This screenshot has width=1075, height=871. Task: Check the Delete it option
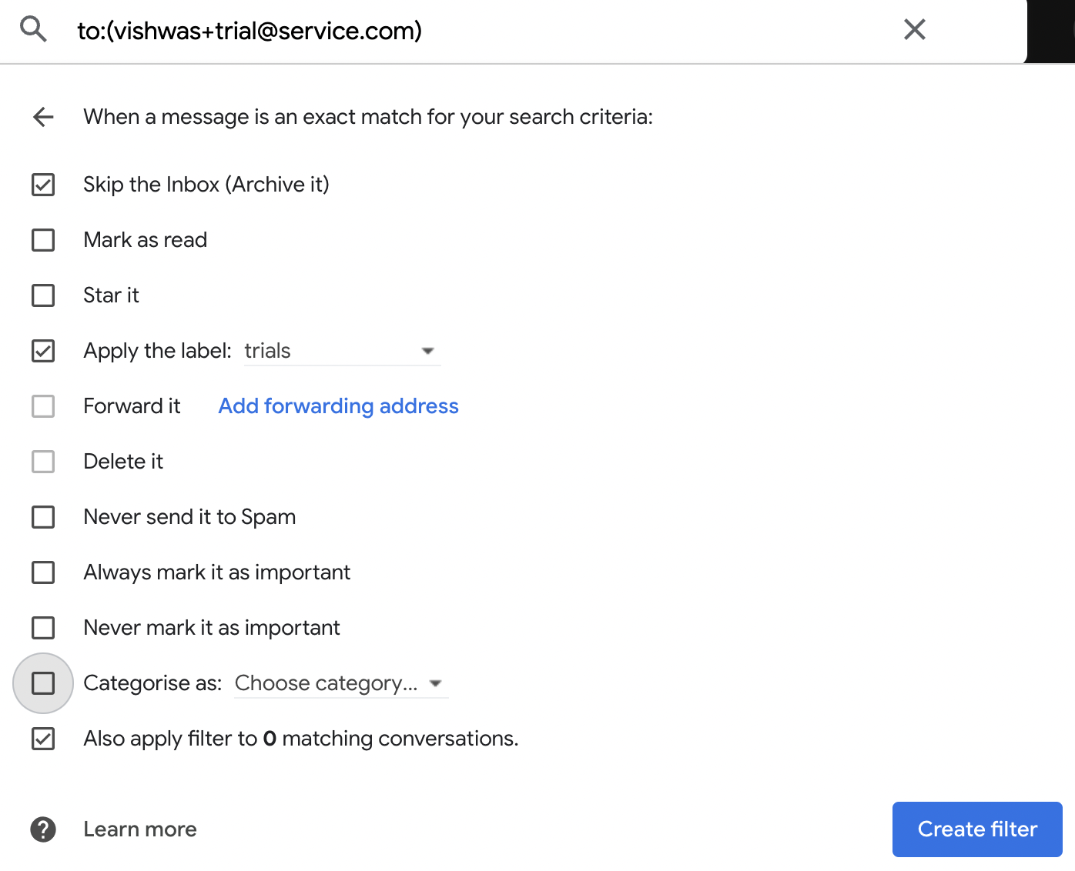43,462
